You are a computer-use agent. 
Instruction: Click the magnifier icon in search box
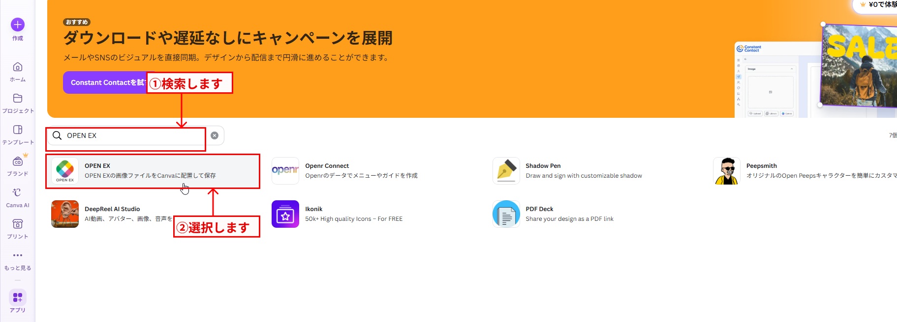click(57, 135)
